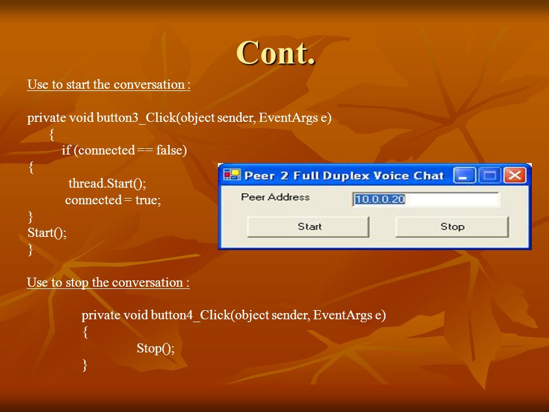Click the connected = true; code line
Viewport: 549px width, 412px height.
[113, 200]
